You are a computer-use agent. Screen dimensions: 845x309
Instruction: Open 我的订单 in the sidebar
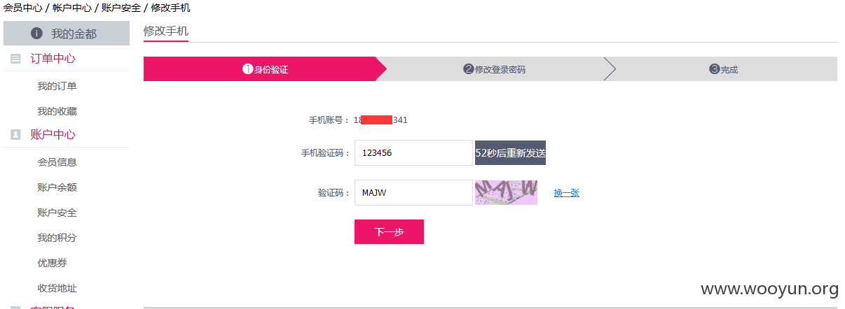(57, 86)
